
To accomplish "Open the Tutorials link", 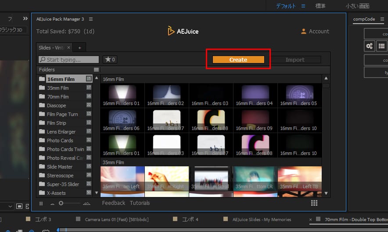I will 140,203.
